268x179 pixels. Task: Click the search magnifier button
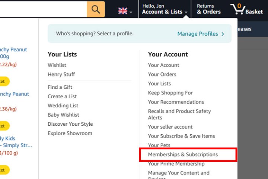pos(96,9)
